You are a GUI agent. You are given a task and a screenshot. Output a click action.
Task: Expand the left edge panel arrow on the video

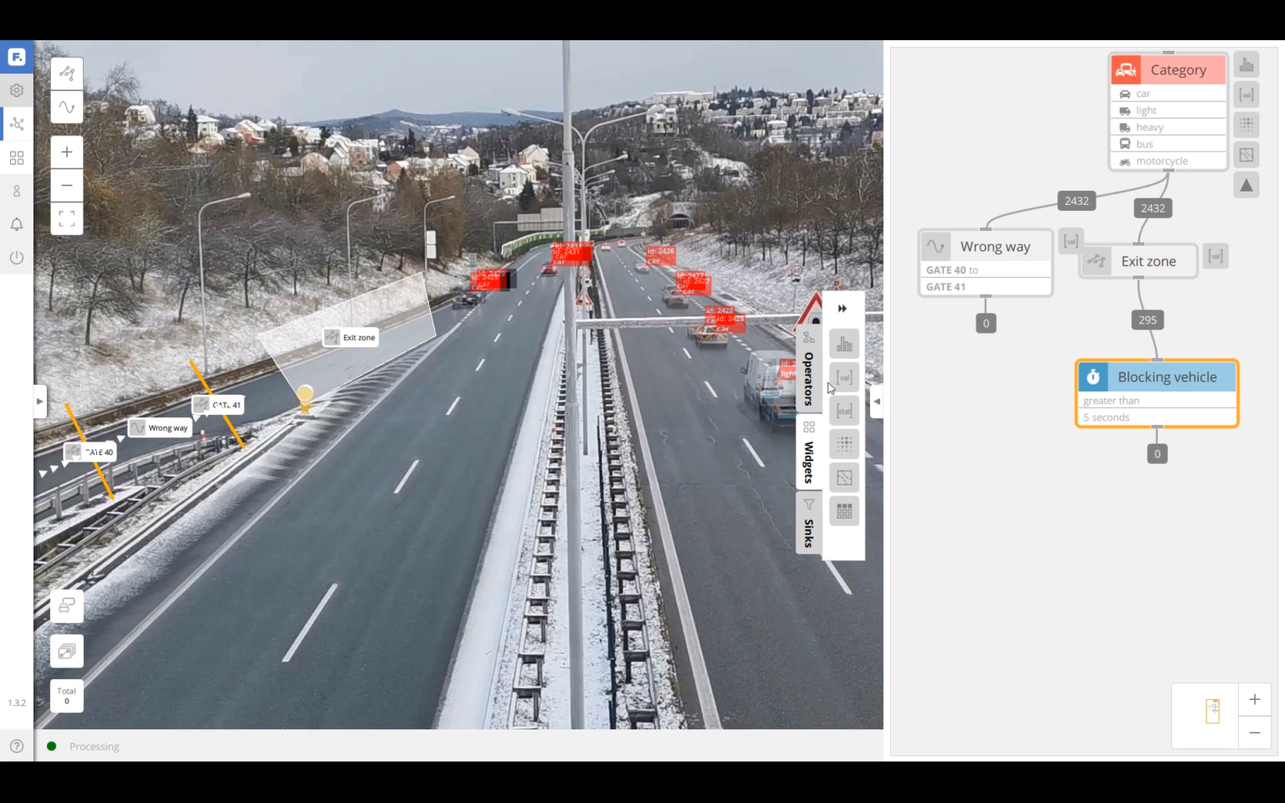39,401
